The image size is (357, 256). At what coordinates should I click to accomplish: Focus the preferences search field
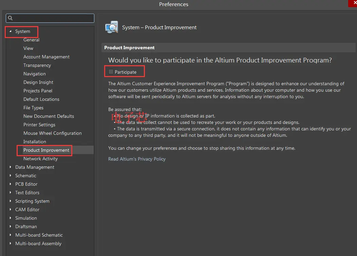coord(50,18)
